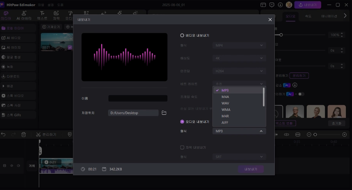Screen dimensions: 352x190
Task: Open the MP4 video format dropdown
Action: (x=239, y=45)
